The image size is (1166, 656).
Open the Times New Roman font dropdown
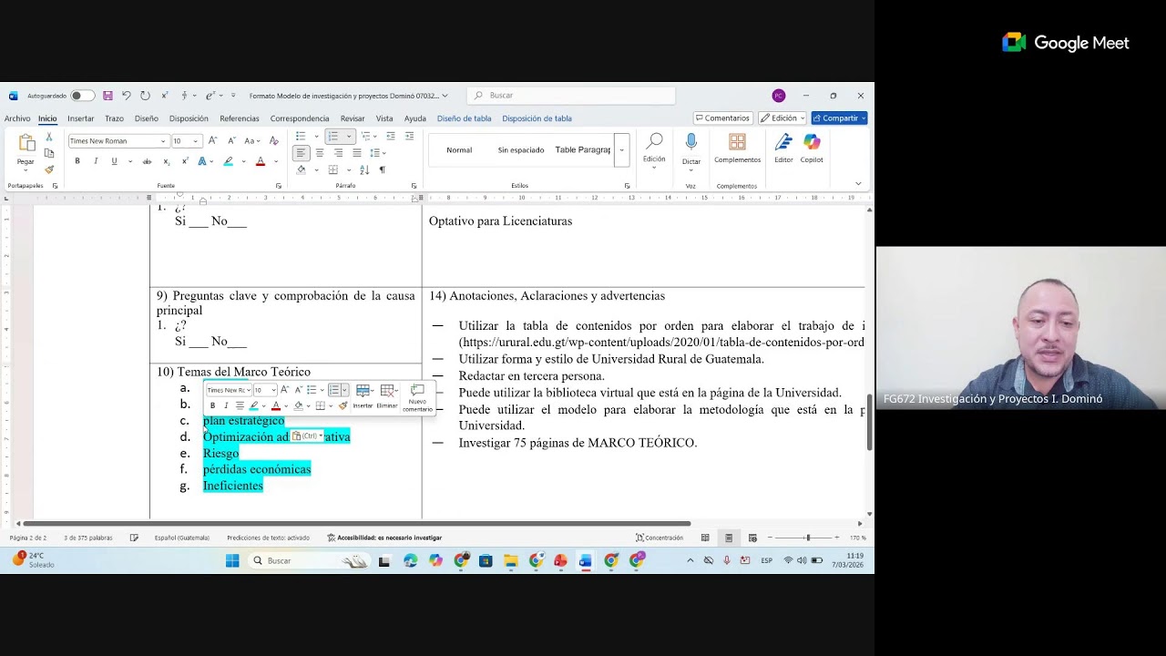[163, 141]
